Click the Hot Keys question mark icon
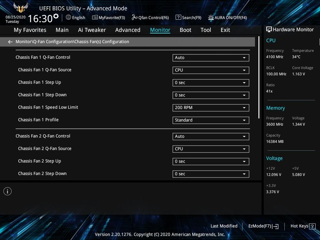 [x=312, y=226]
